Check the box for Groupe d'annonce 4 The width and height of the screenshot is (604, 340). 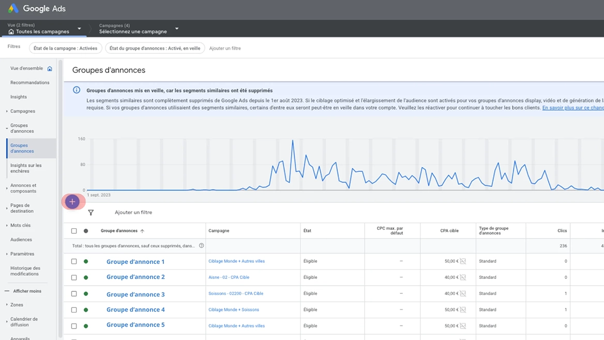pyautogui.click(x=74, y=310)
